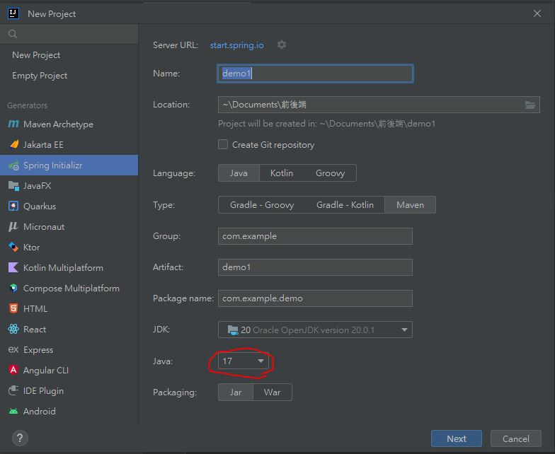
Task: Select Java language option
Action: tap(239, 173)
